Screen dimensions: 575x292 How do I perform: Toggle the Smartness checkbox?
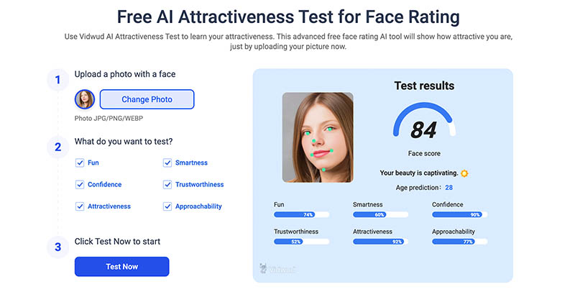point(167,163)
